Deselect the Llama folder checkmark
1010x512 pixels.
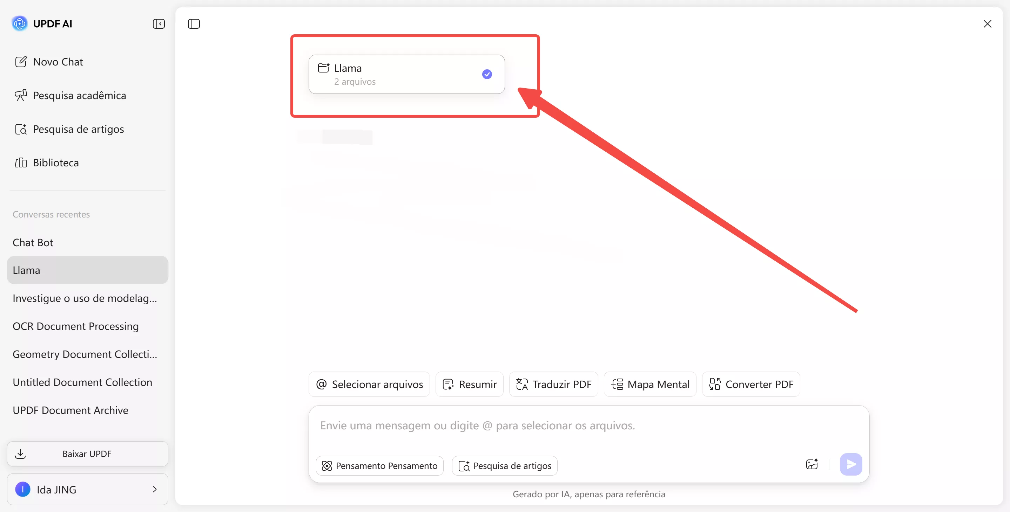click(487, 74)
